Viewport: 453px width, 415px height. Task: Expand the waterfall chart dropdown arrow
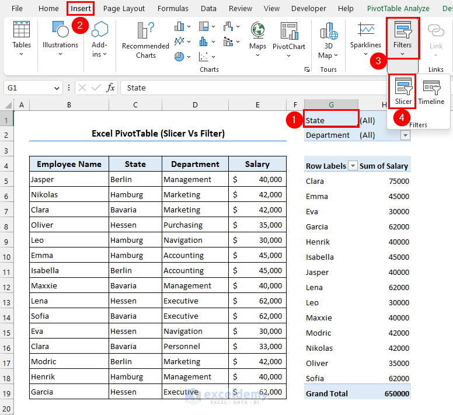click(238, 27)
